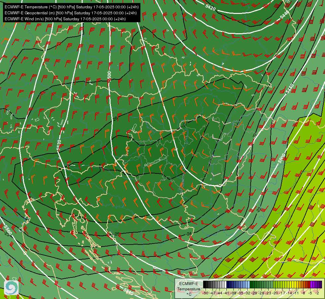Click the -50 value in the legend

click(205, 293)
